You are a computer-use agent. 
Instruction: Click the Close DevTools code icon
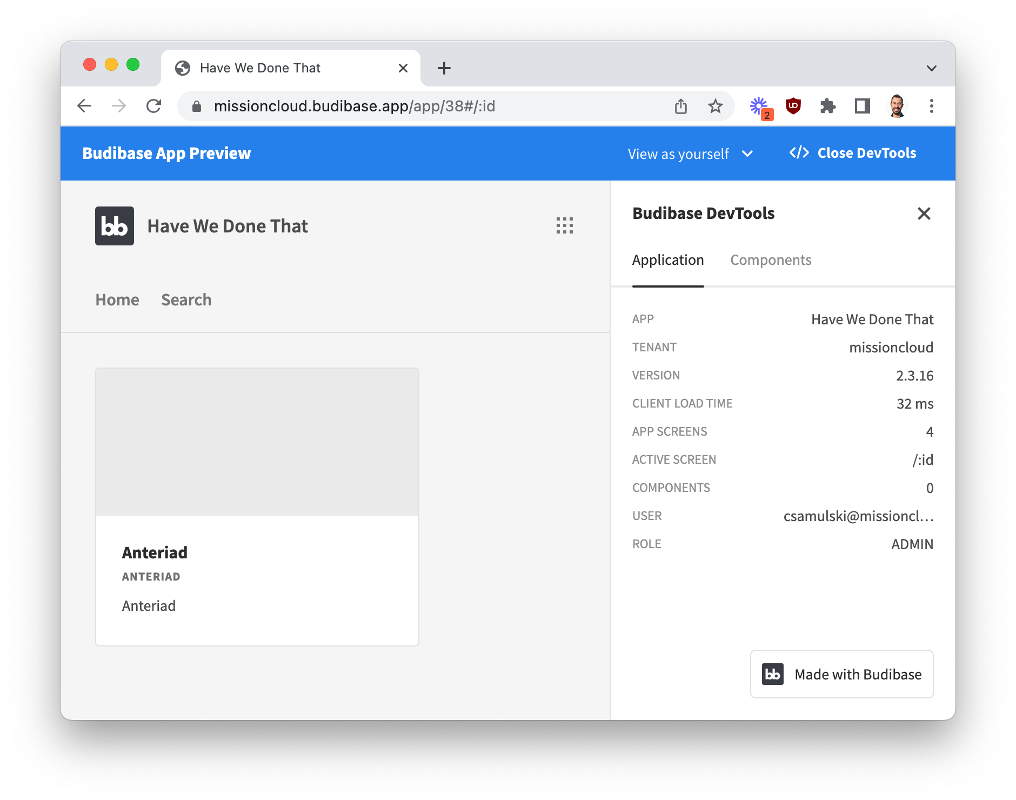(x=799, y=153)
